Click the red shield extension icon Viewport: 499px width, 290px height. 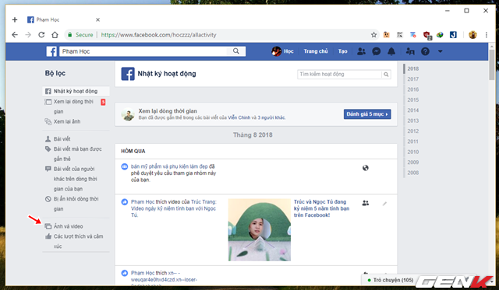(x=427, y=35)
